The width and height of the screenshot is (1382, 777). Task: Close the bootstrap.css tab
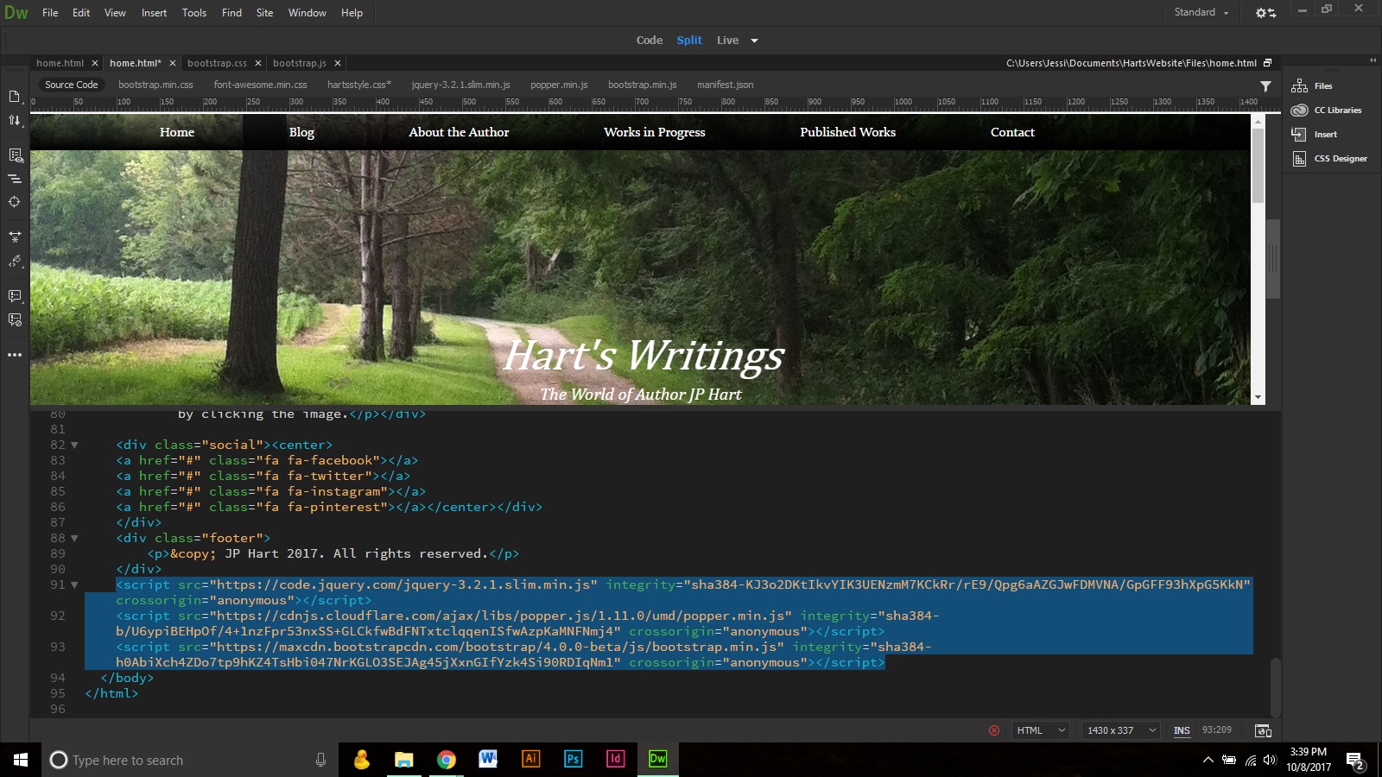(258, 63)
